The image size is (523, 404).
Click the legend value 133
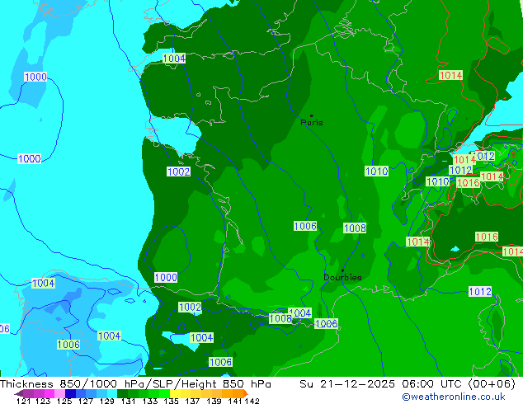(x=150, y=401)
